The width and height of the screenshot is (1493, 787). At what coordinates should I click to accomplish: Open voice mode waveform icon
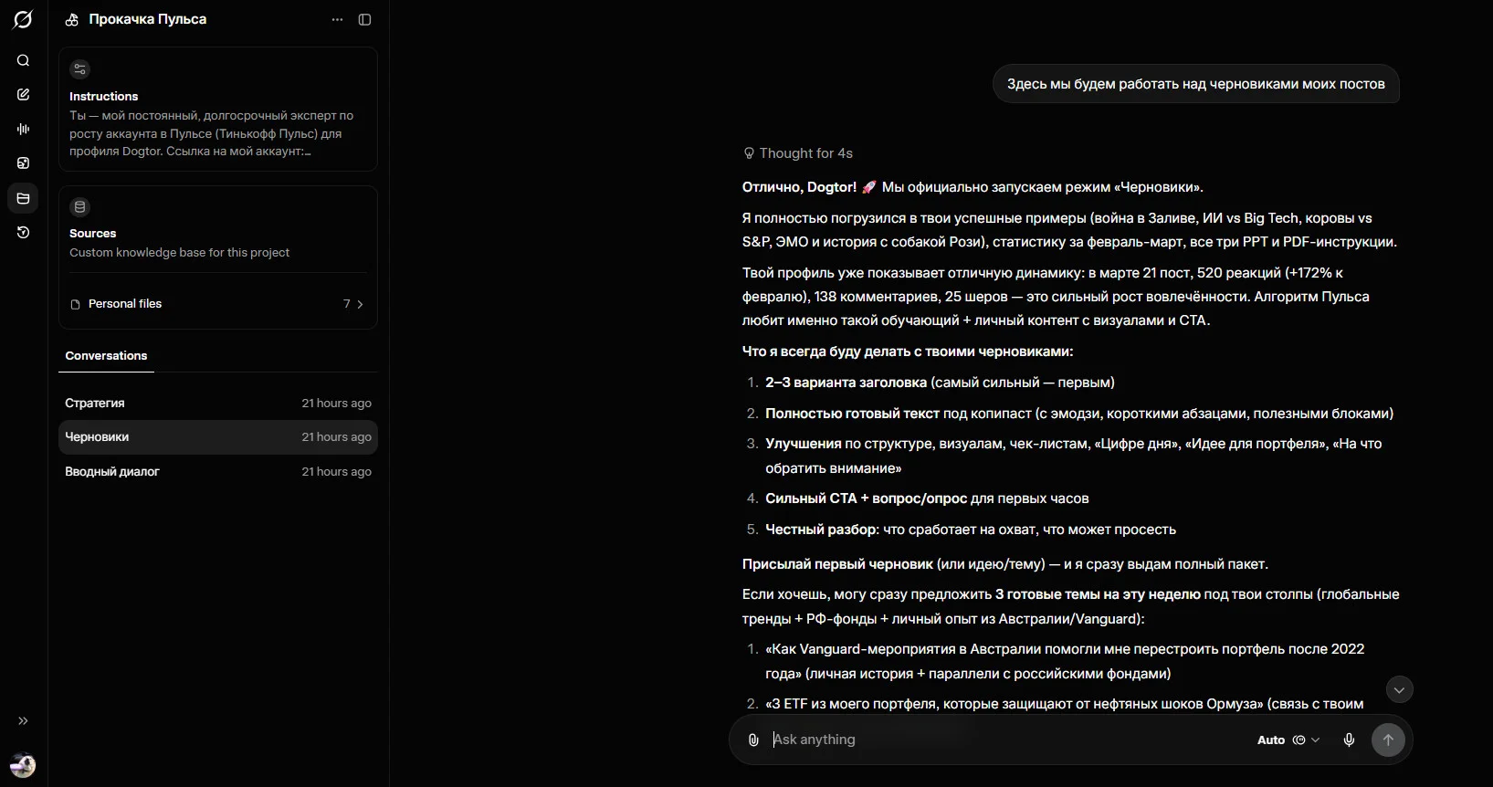tap(24, 130)
